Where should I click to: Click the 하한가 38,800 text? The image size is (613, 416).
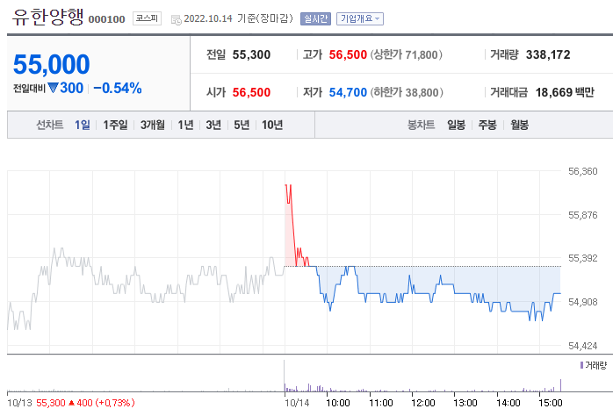[x=407, y=92]
